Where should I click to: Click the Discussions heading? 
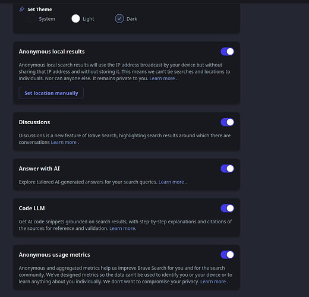click(x=34, y=122)
